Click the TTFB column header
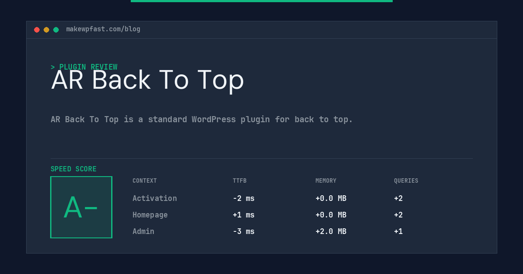This screenshot has height=274, width=523. (240, 181)
